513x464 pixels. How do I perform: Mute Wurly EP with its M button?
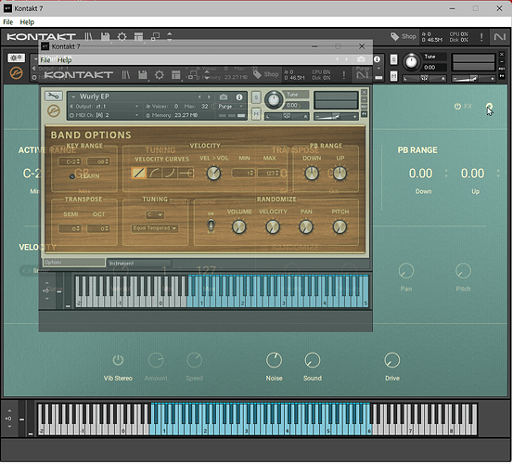tap(256, 114)
